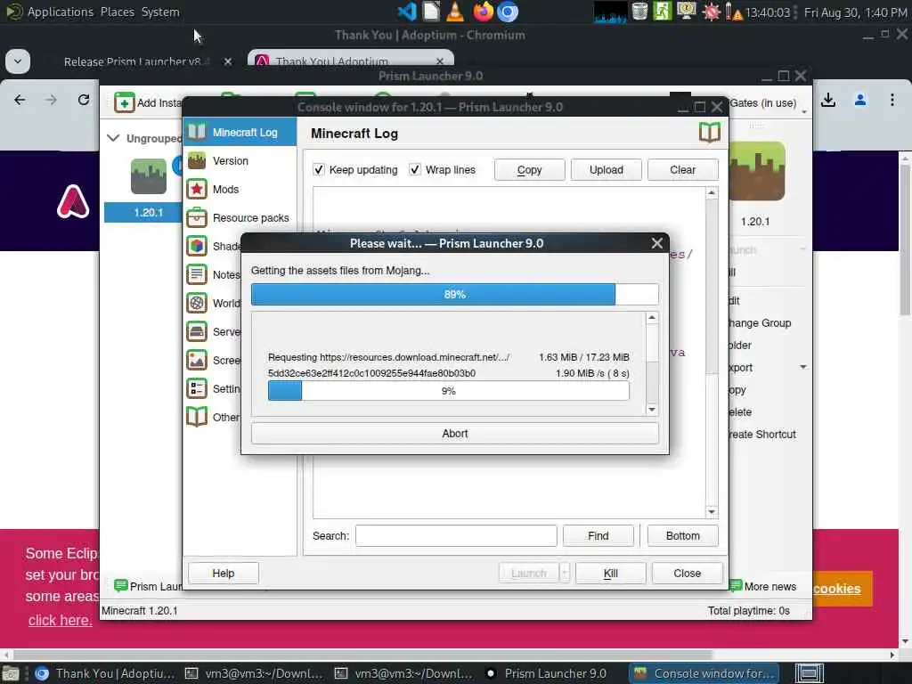
Task: Open the Places menu
Action: (117, 12)
